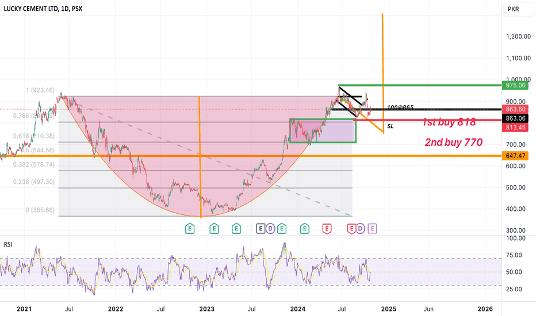Click the Fibonacci '0 (365.66)' label
The image size is (536, 316).
click(x=40, y=210)
